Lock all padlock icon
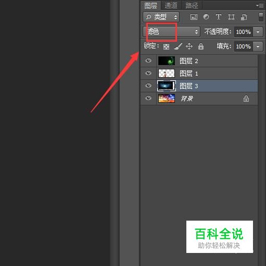The image size is (266, 266). pos(201,46)
